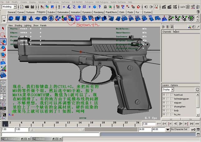Step to next key button
The width and height of the screenshot is (201, 142).
tap(186, 124)
